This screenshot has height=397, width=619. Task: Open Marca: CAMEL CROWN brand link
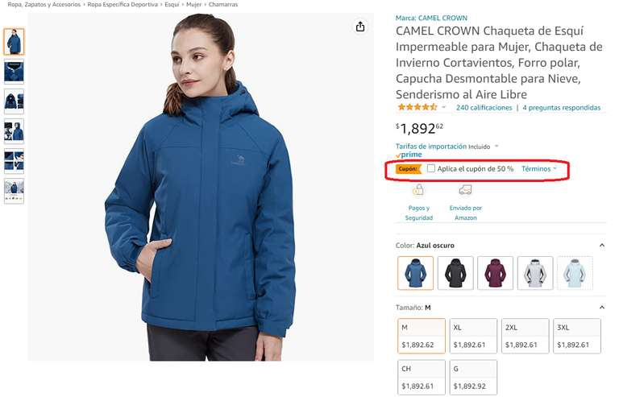[x=431, y=19]
